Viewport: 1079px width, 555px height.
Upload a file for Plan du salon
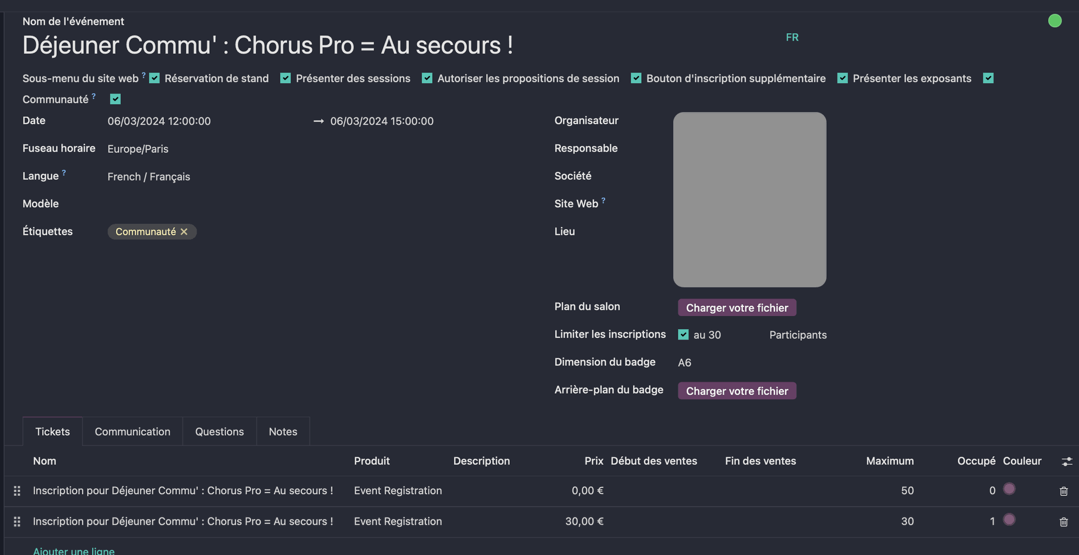(x=737, y=308)
